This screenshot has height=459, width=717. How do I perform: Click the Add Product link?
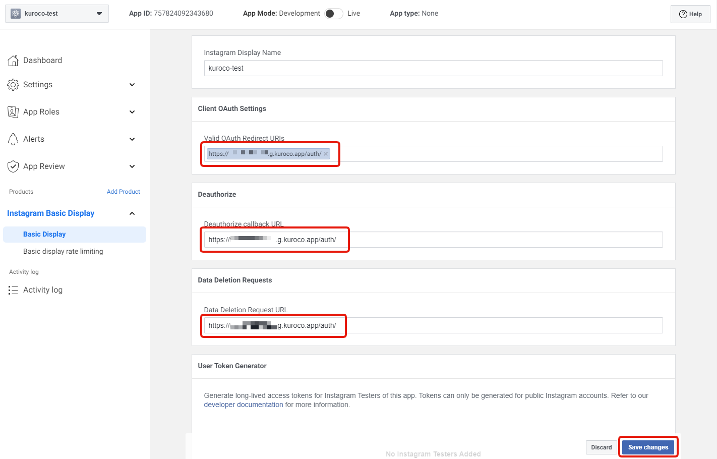coord(123,191)
